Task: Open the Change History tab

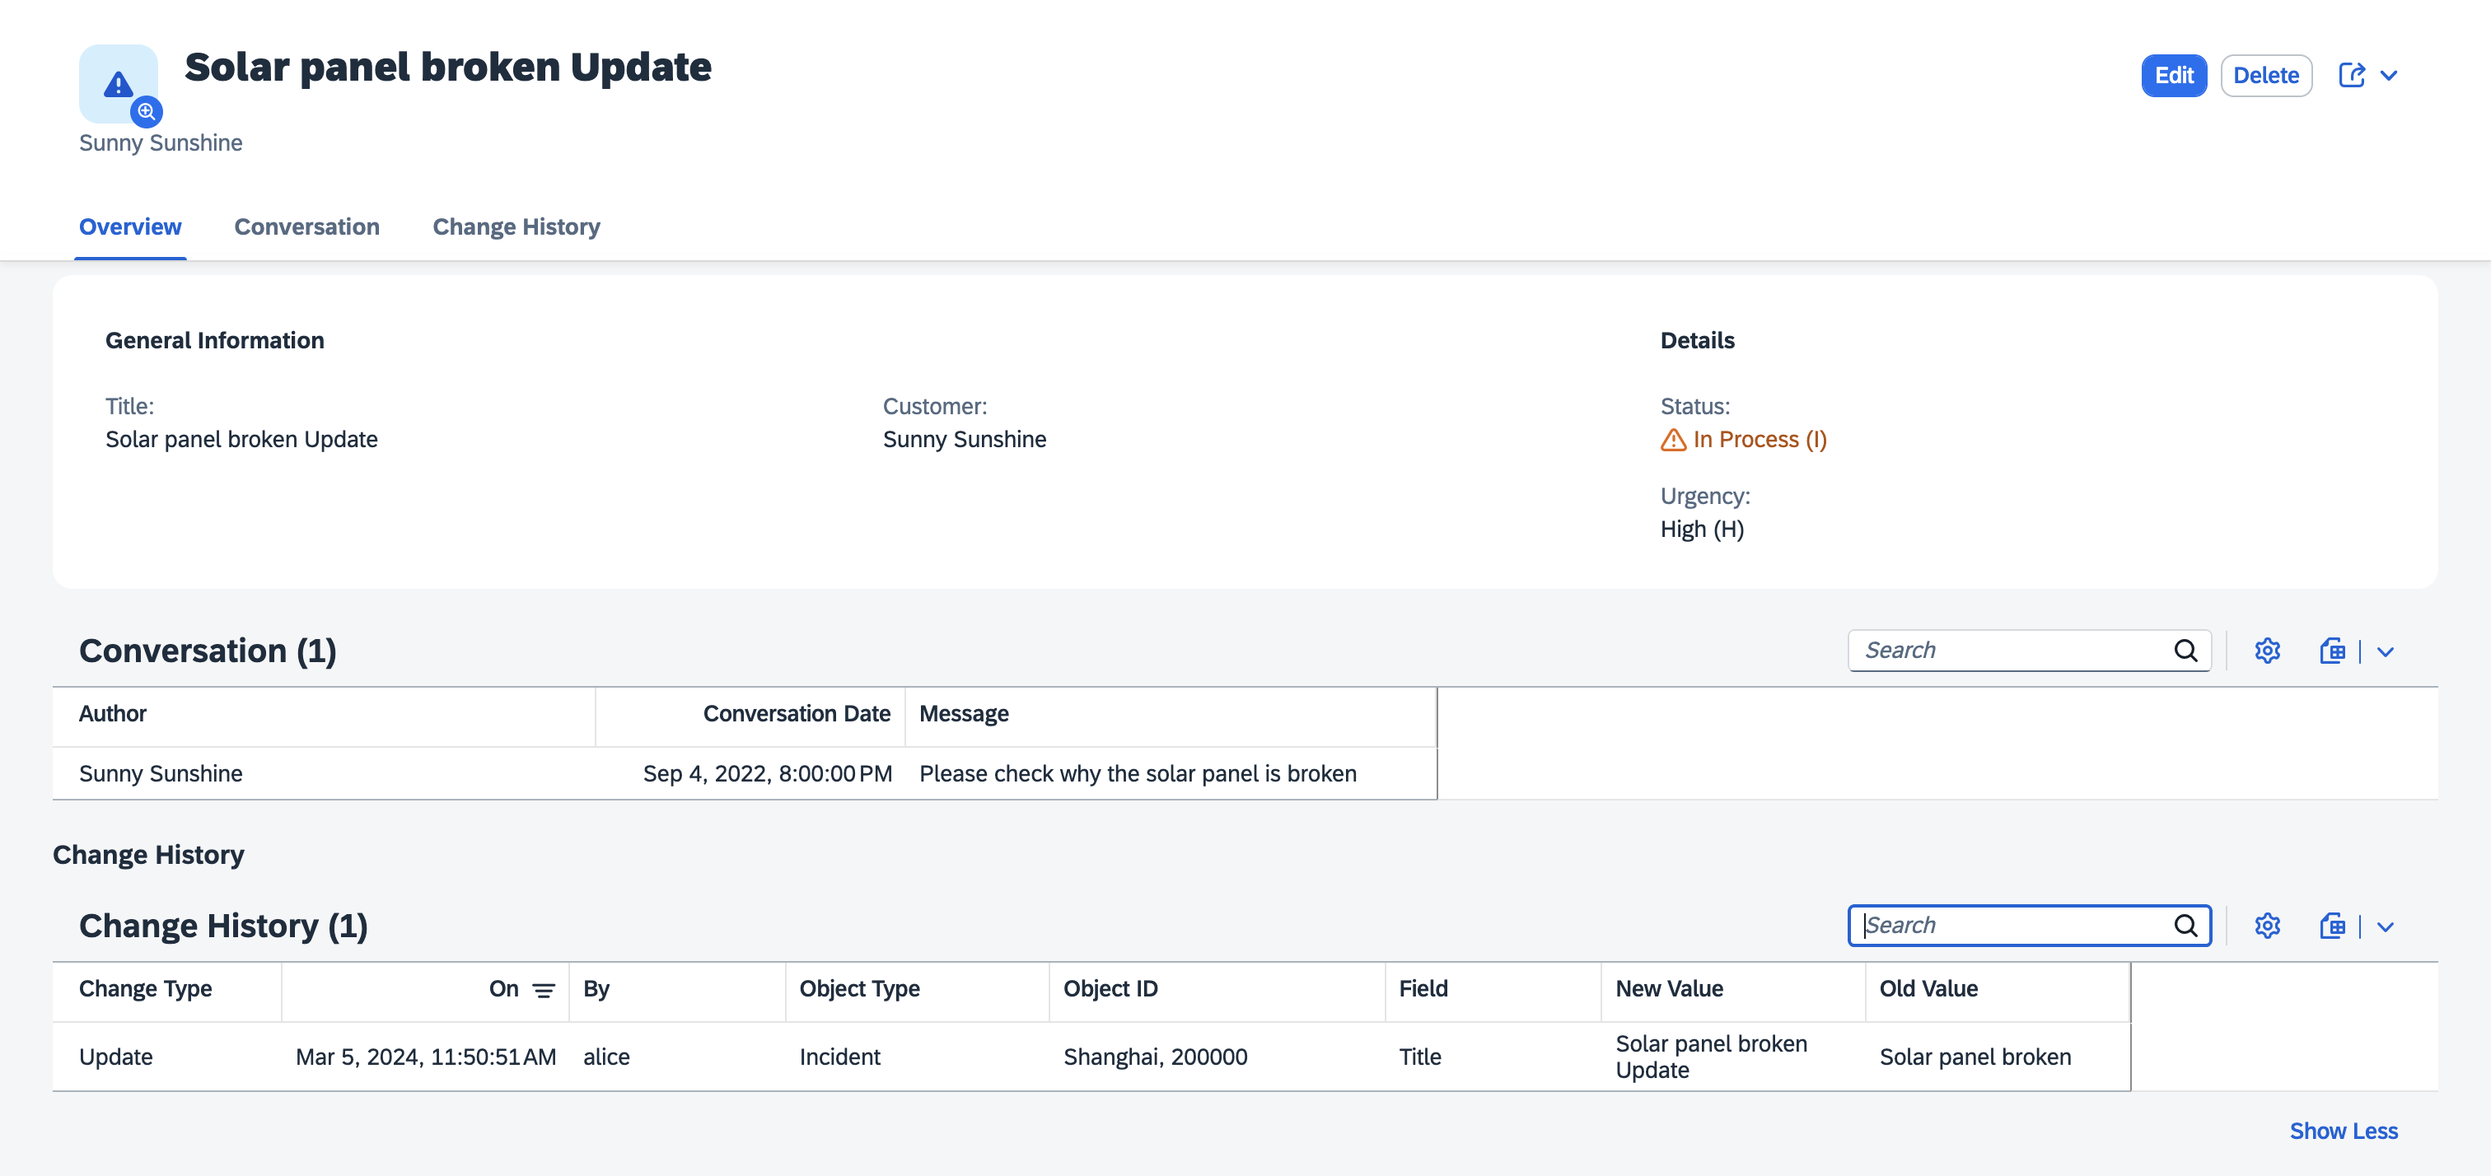Action: click(x=516, y=226)
